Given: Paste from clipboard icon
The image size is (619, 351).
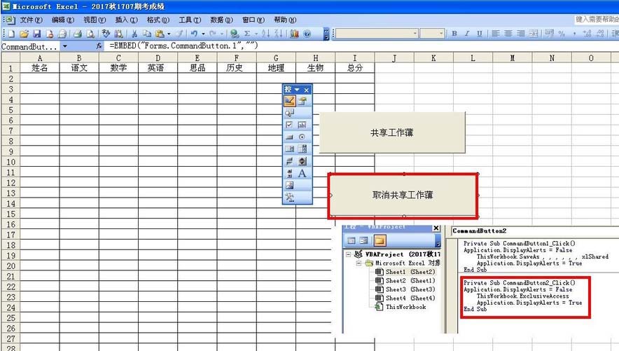Looking at the screenshot, I should click(x=160, y=34).
